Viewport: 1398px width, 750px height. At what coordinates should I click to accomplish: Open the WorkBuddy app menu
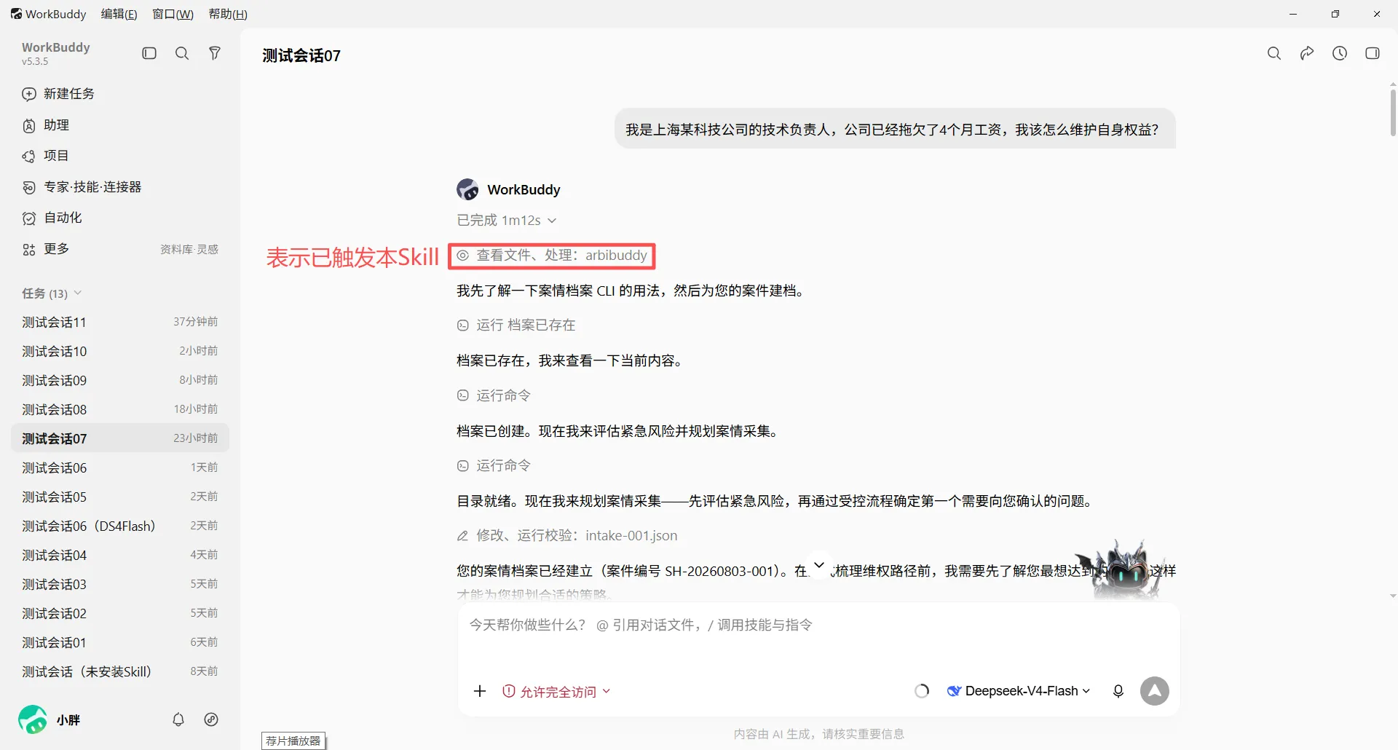click(x=48, y=14)
